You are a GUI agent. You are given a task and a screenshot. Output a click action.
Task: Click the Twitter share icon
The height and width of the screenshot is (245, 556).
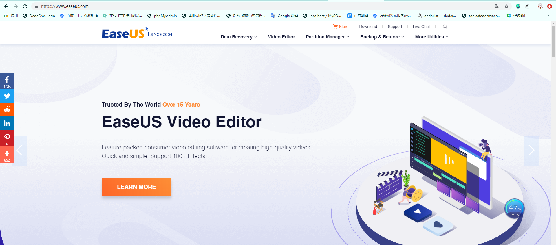tap(7, 96)
